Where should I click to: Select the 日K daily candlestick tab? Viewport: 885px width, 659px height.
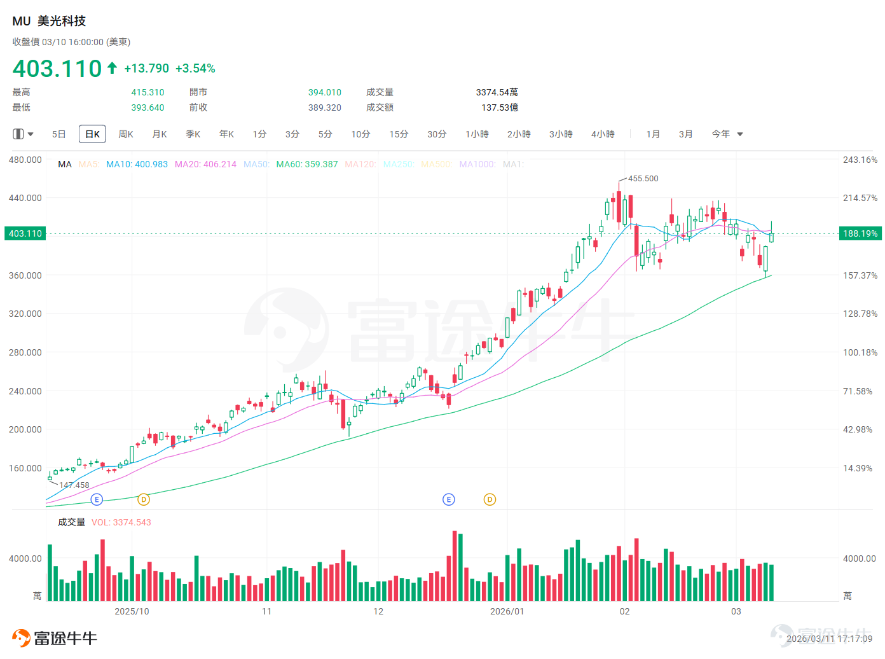tap(92, 134)
